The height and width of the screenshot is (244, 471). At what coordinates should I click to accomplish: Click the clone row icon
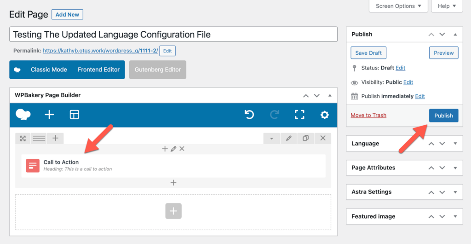(305, 138)
